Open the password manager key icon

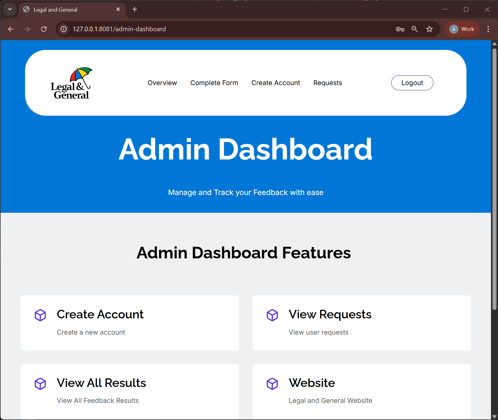pyautogui.click(x=400, y=29)
